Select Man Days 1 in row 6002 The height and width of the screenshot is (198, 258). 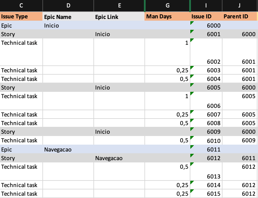pos(167,52)
